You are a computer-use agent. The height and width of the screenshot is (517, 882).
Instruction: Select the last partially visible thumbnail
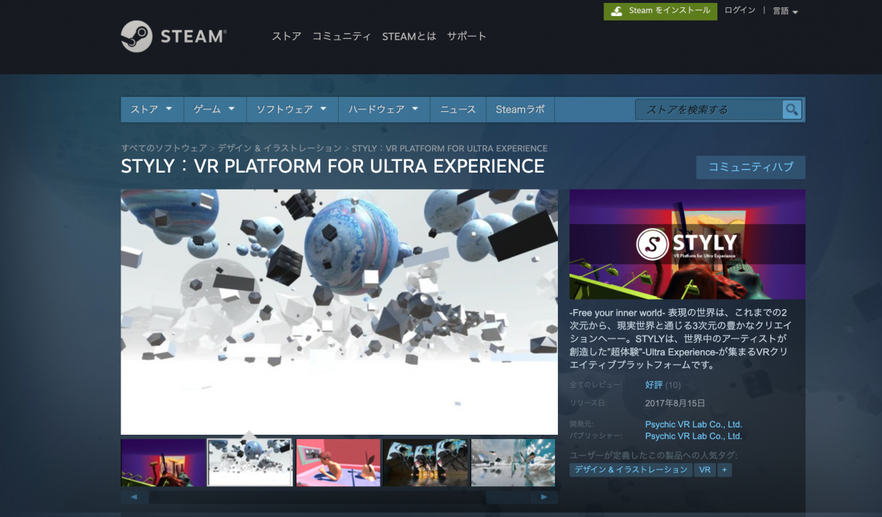coord(513,463)
